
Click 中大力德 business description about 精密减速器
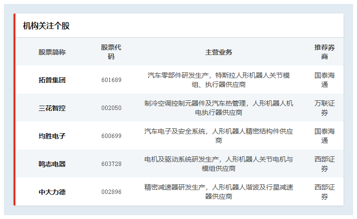point(219,192)
